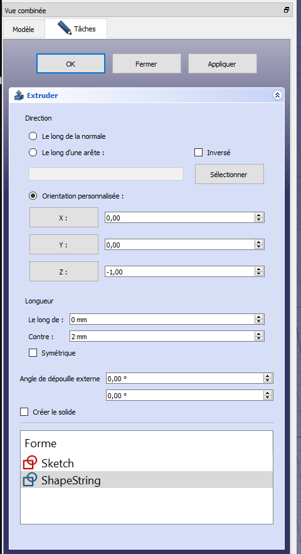Click the Fermer button
Image resolution: width=301 pixels, height=554 pixels.
tap(147, 63)
